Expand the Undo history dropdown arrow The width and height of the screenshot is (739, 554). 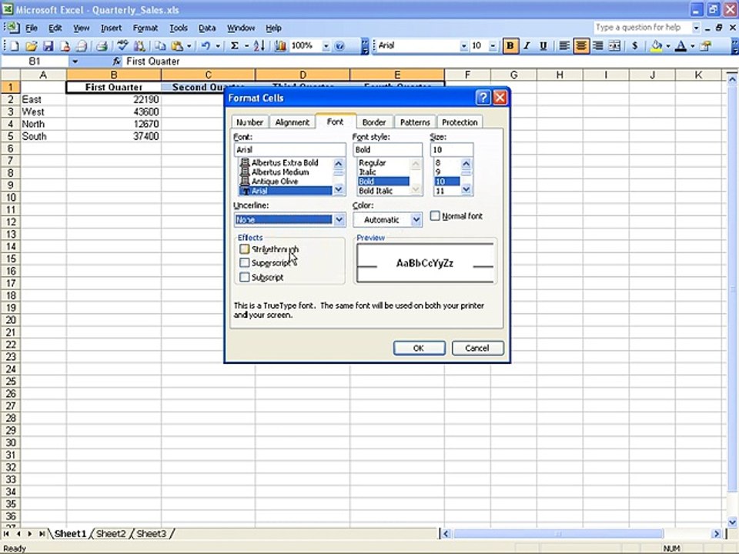[x=218, y=45]
